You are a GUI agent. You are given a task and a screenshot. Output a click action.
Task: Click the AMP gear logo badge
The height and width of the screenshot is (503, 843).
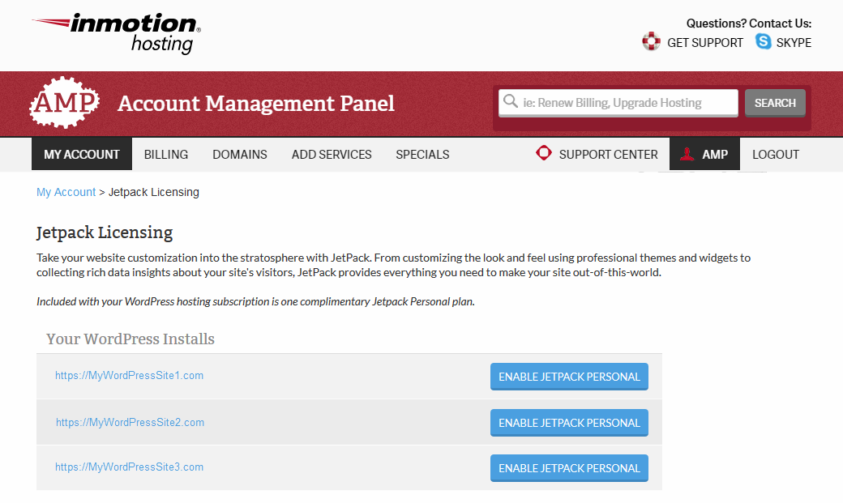(65, 103)
